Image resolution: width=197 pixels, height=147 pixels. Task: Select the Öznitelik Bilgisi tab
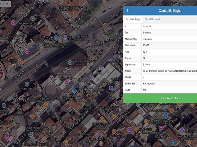133,19
